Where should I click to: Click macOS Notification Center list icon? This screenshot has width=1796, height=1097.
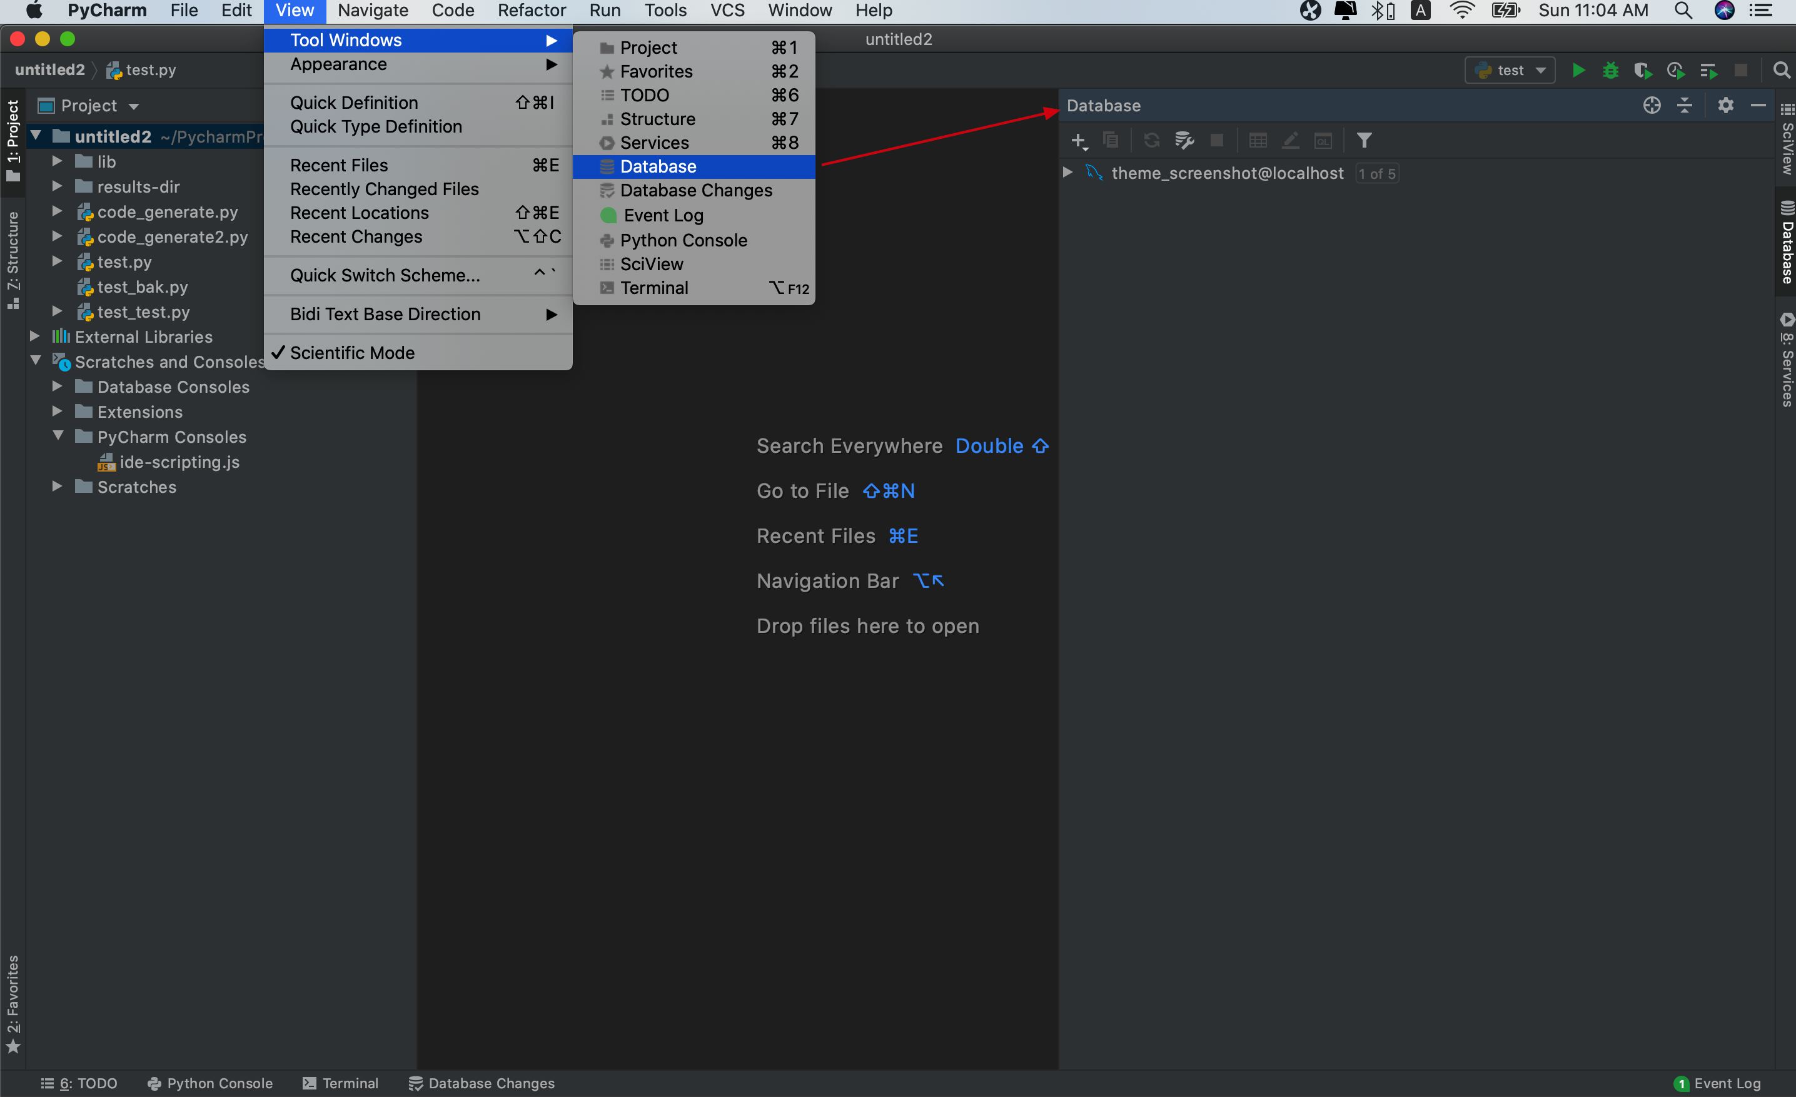click(1762, 10)
